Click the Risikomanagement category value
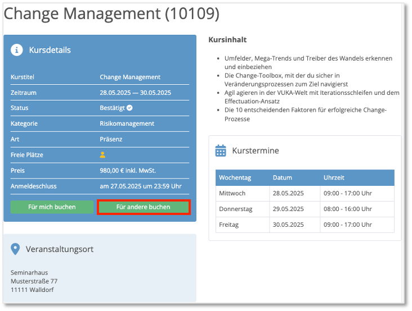 pyautogui.click(x=127, y=124)
